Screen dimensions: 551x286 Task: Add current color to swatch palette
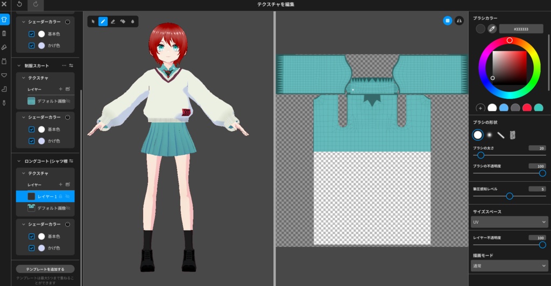(x=481, y=108)
